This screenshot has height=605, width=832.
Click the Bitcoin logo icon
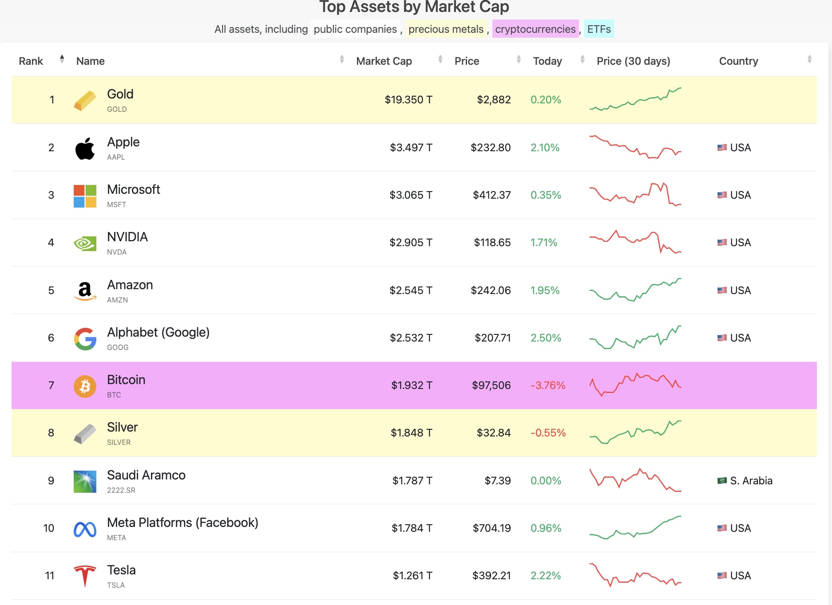85,386
